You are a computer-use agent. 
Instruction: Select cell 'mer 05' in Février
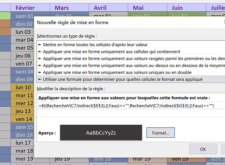point(22,48)
